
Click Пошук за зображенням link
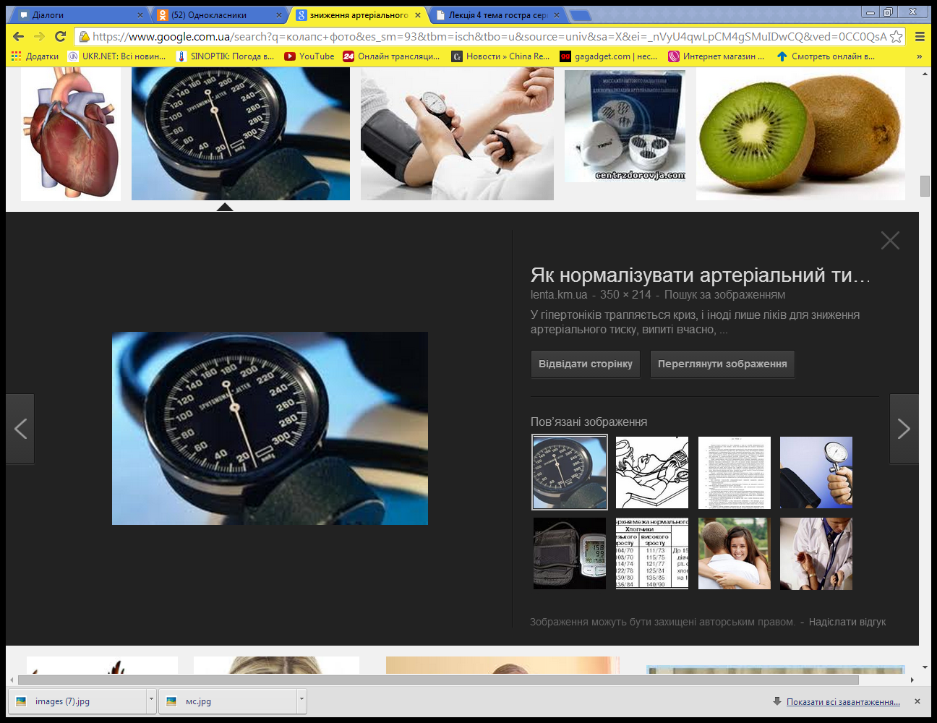click(x=724, y=295)
